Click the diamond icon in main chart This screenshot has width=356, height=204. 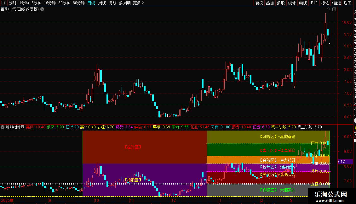pyautogui.click(x=328, y=9)
